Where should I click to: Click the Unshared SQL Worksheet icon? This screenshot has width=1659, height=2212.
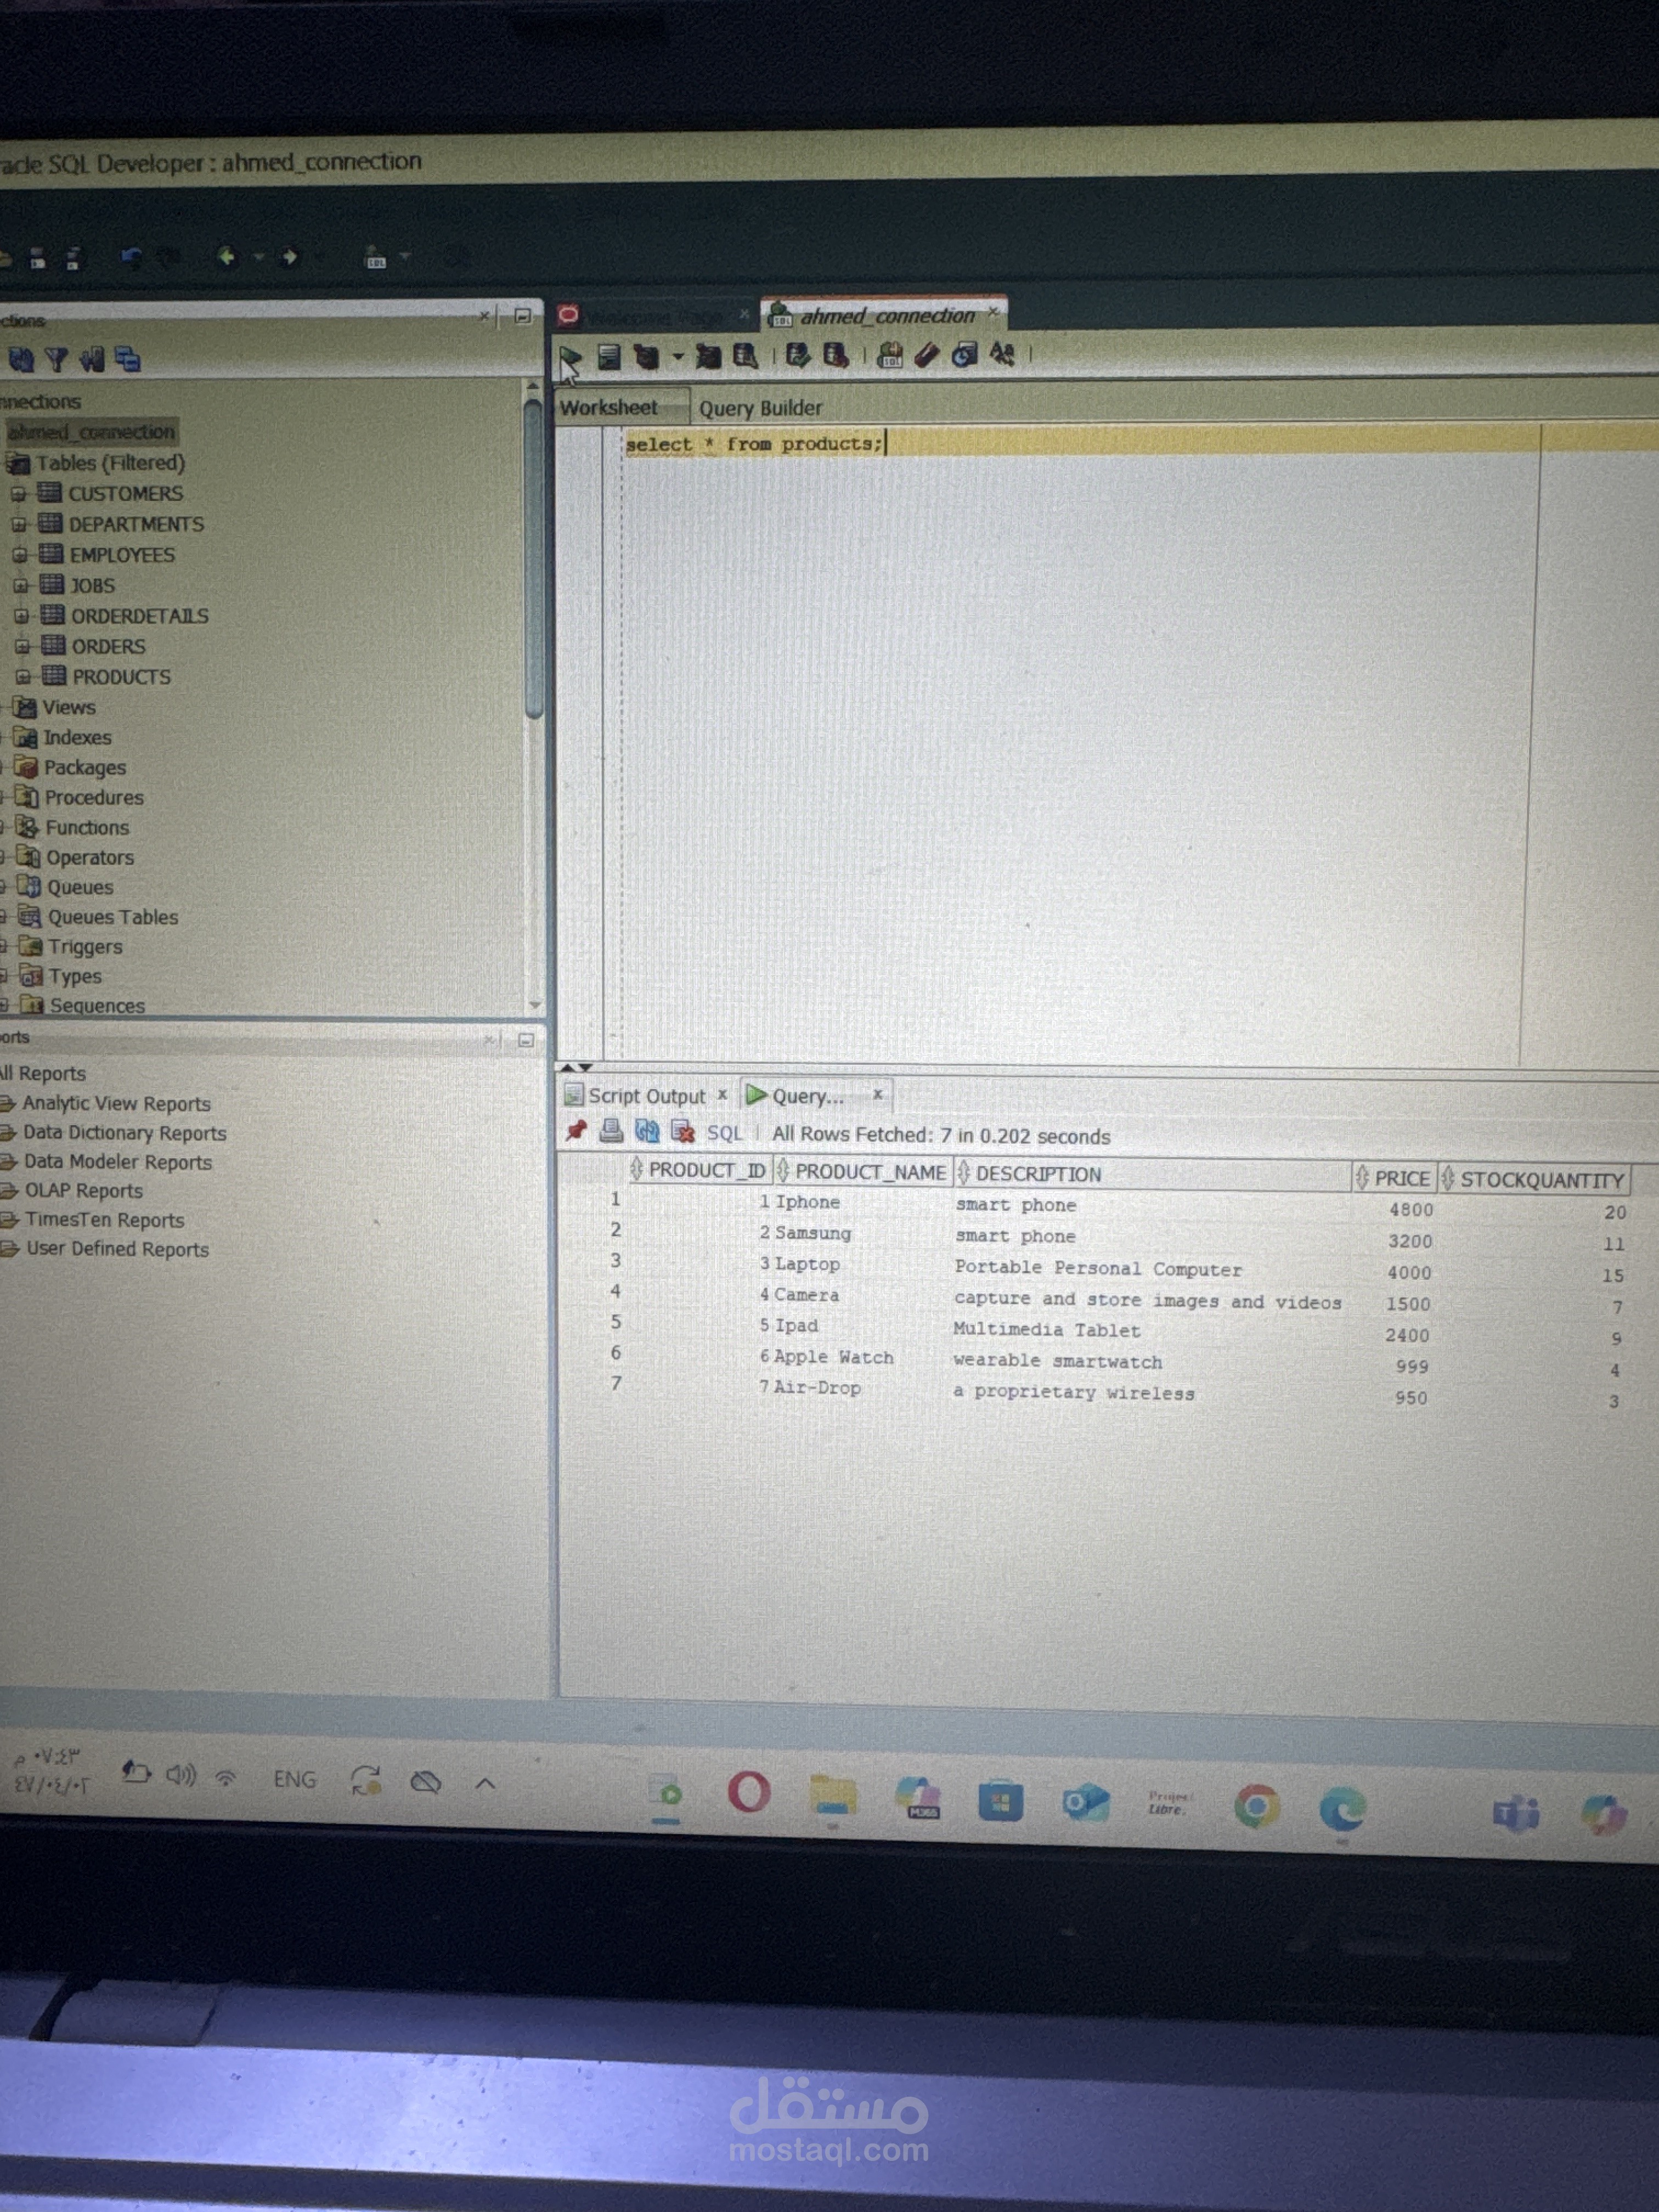[889, 355]
